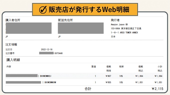Click the 税率 column header
This screenshot has height=95, width=170.
click(121, 66)
